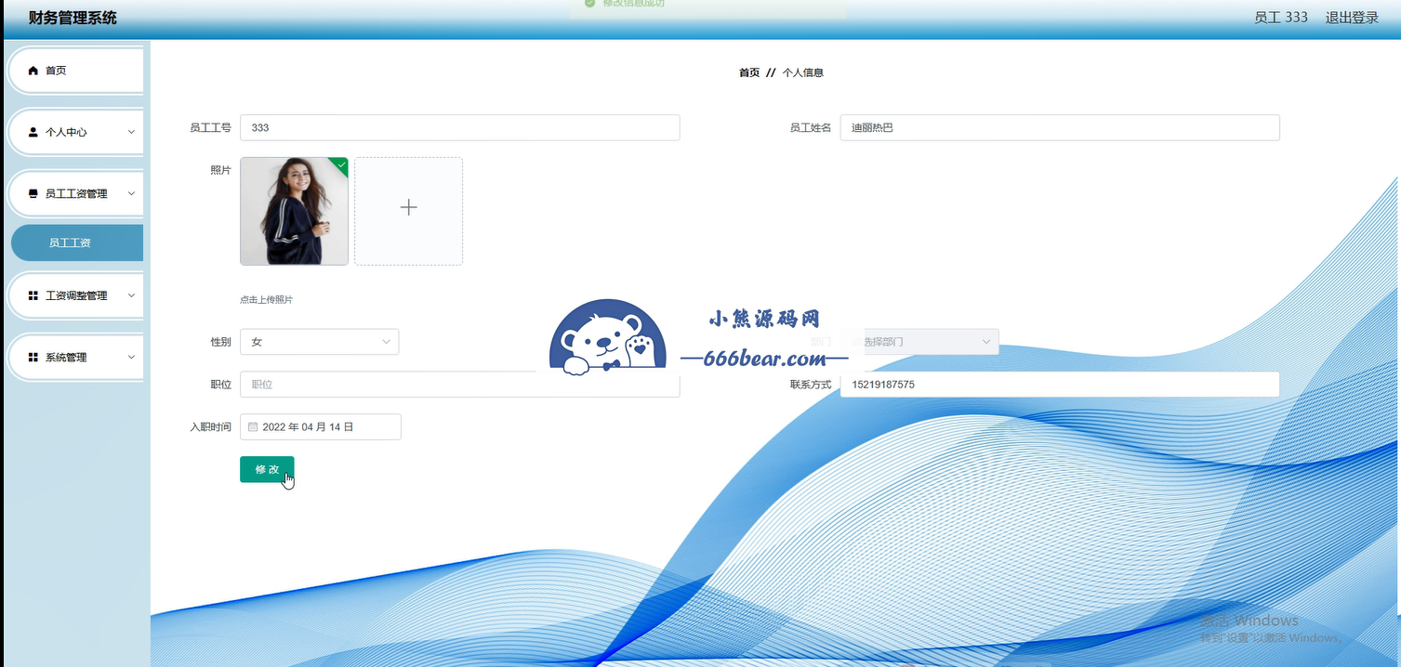Click the grid icon beside 工资调整管理
This screenshot has height=667, width=1401.
33,295
